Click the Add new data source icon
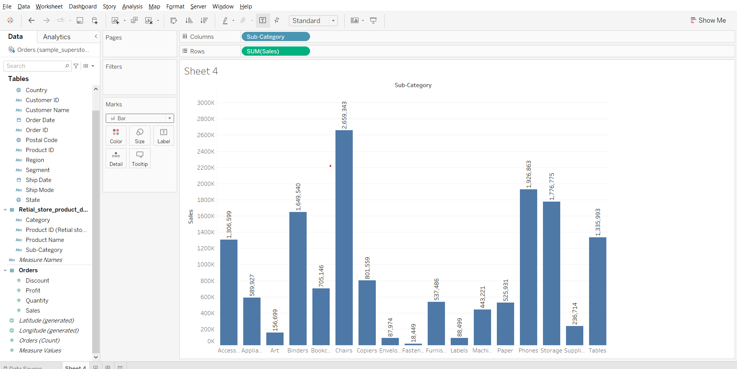This screenshot has width=737, height=369. coord(95,21)
